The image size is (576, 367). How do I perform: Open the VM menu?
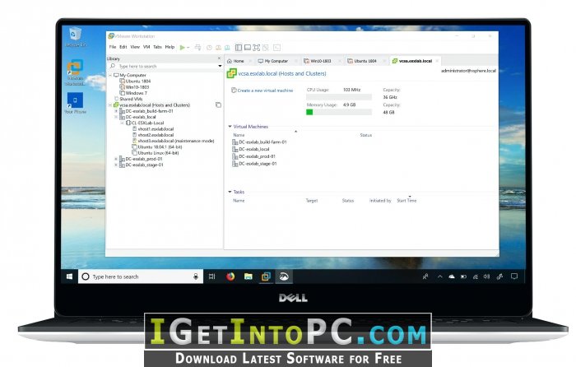(x=146, y=47)
